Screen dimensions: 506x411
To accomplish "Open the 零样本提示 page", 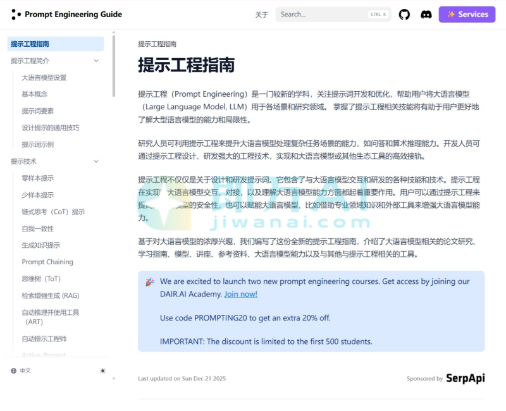I will 38,178.
